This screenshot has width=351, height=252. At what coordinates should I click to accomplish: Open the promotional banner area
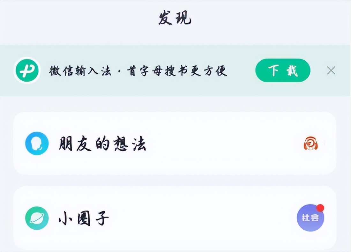tap(175, 70)
